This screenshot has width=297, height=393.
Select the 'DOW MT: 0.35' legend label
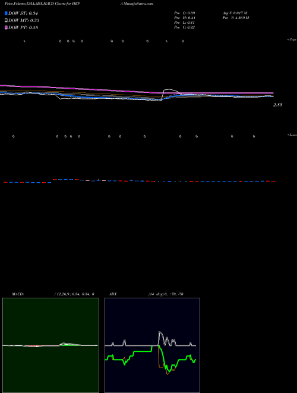tap(24, 20)
